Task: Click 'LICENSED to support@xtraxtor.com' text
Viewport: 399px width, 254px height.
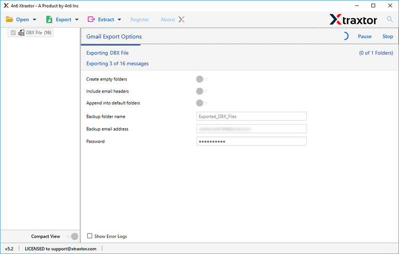Action: [60, 249]
